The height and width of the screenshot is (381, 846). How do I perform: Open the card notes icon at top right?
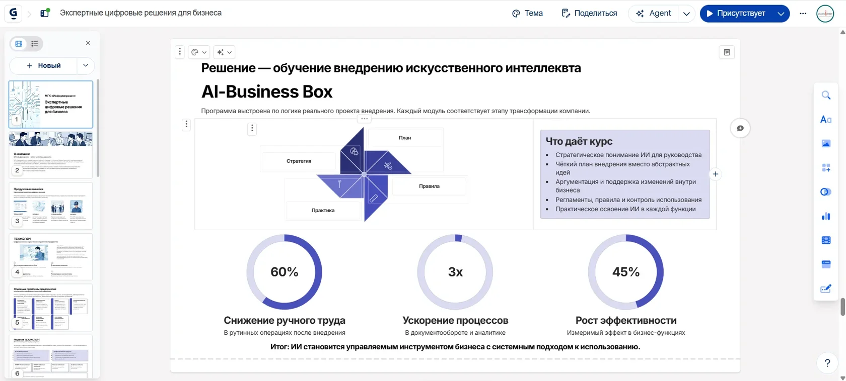click(727, 52)
